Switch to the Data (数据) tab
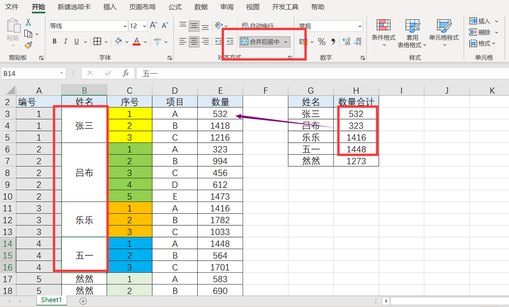This screenshot has height=307, width=509. (201, 7)
